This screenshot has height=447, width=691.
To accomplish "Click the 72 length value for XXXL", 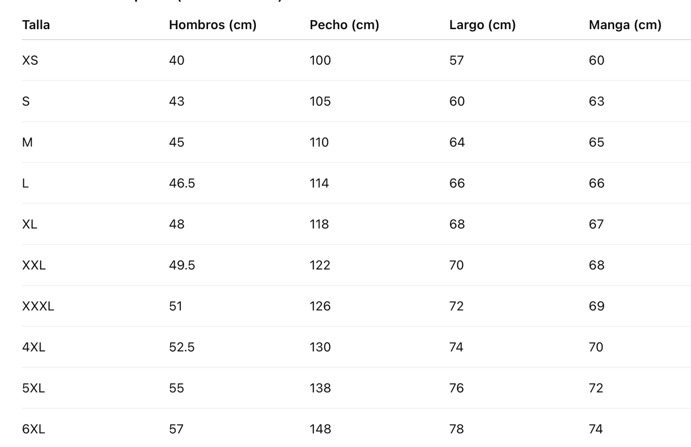I will pyautogui.click(x=456, y=306).
